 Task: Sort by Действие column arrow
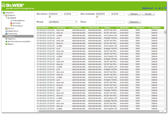pyautogui.click(x=134, y=28)
